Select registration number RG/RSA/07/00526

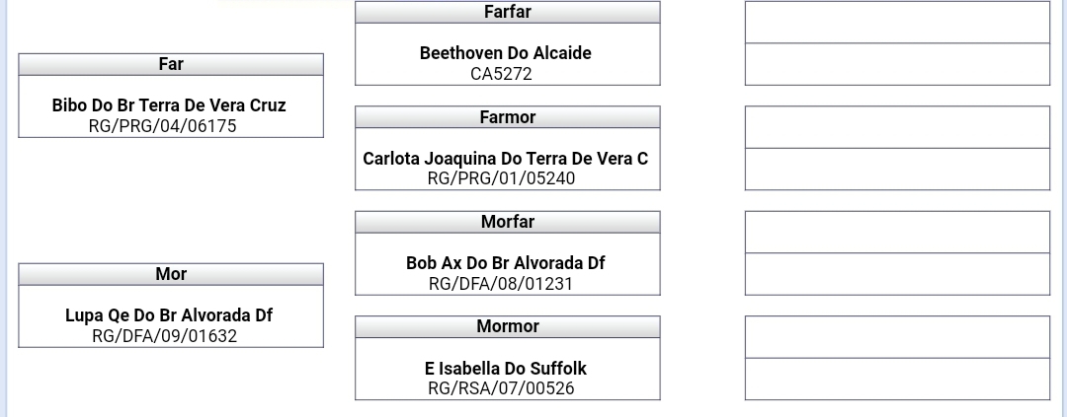[x=502, y=388]
